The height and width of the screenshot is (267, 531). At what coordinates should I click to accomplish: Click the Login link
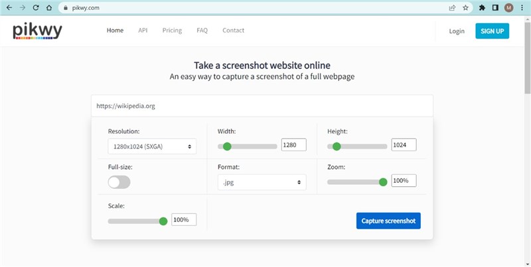457,31
